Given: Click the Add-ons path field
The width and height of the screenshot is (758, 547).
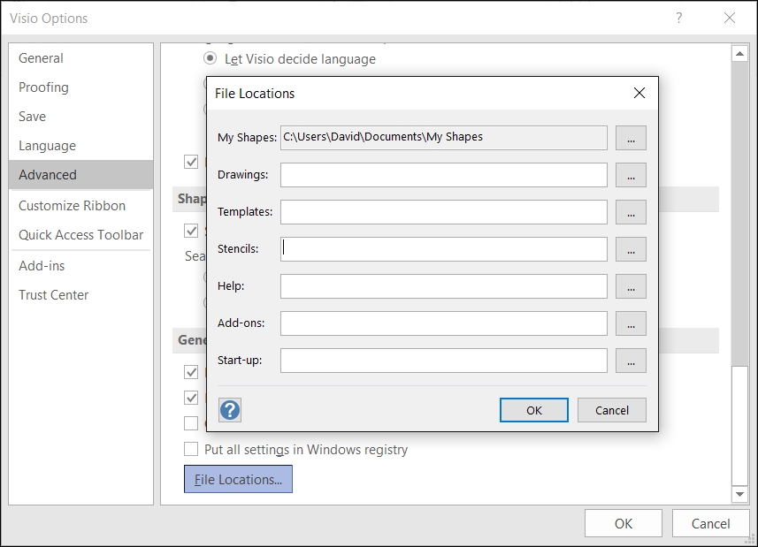Looking at the screenshot, I should (x=444, y=323).
